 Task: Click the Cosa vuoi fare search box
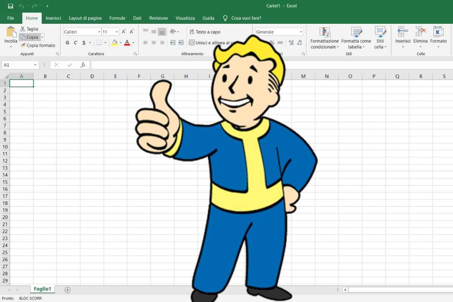pyautogui.click(x=246, y=18)
